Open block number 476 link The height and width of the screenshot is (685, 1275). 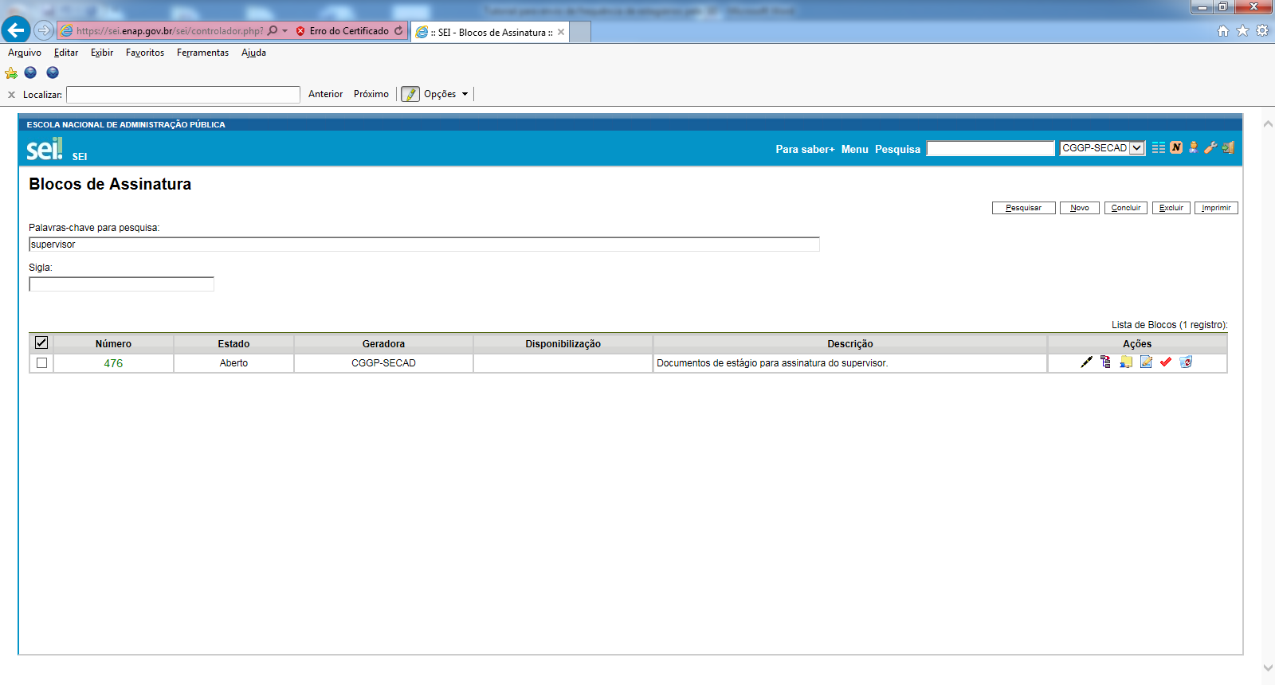pyautogui.click(x=113, y=363)
